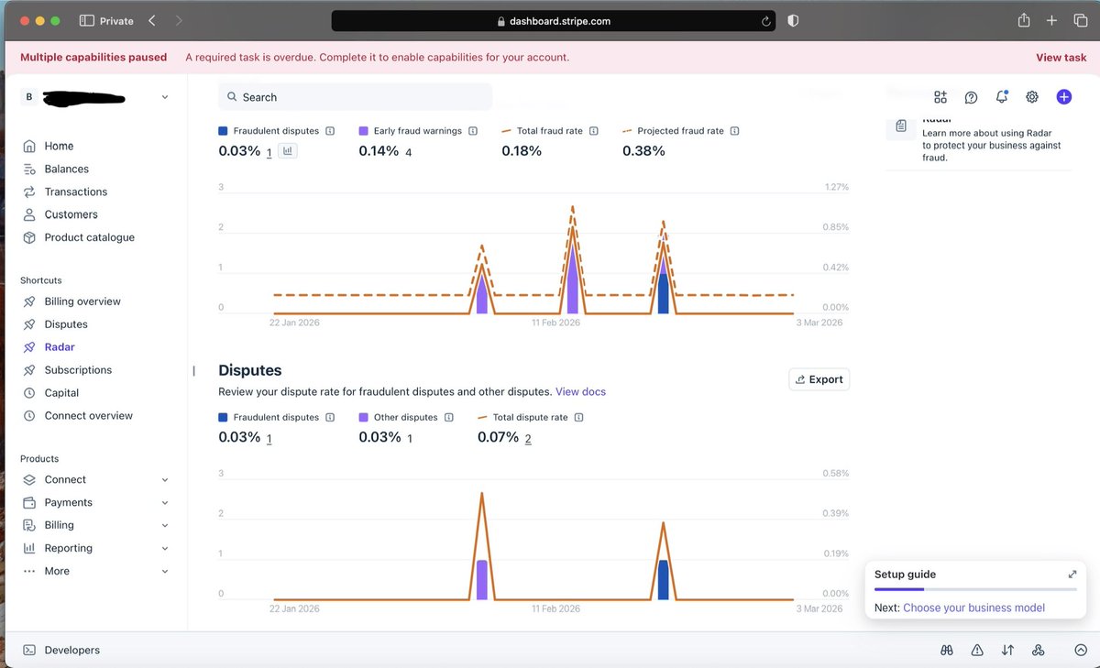Click info icon beside Total fraud rate
1100x668 pixels.
594,131
